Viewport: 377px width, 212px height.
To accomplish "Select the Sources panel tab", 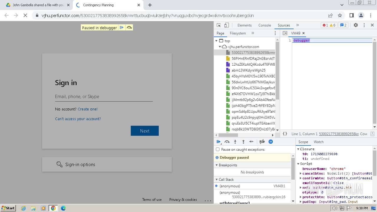I will (284, 25).
